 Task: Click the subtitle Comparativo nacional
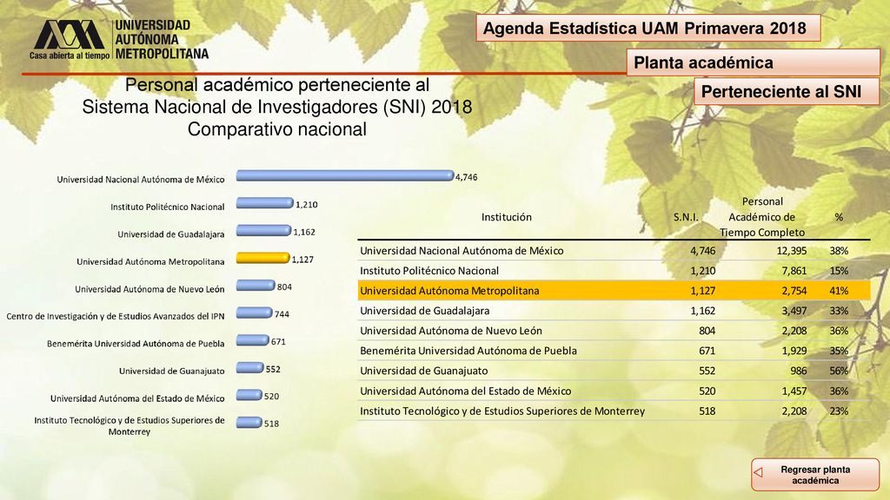tap(277, 129)
